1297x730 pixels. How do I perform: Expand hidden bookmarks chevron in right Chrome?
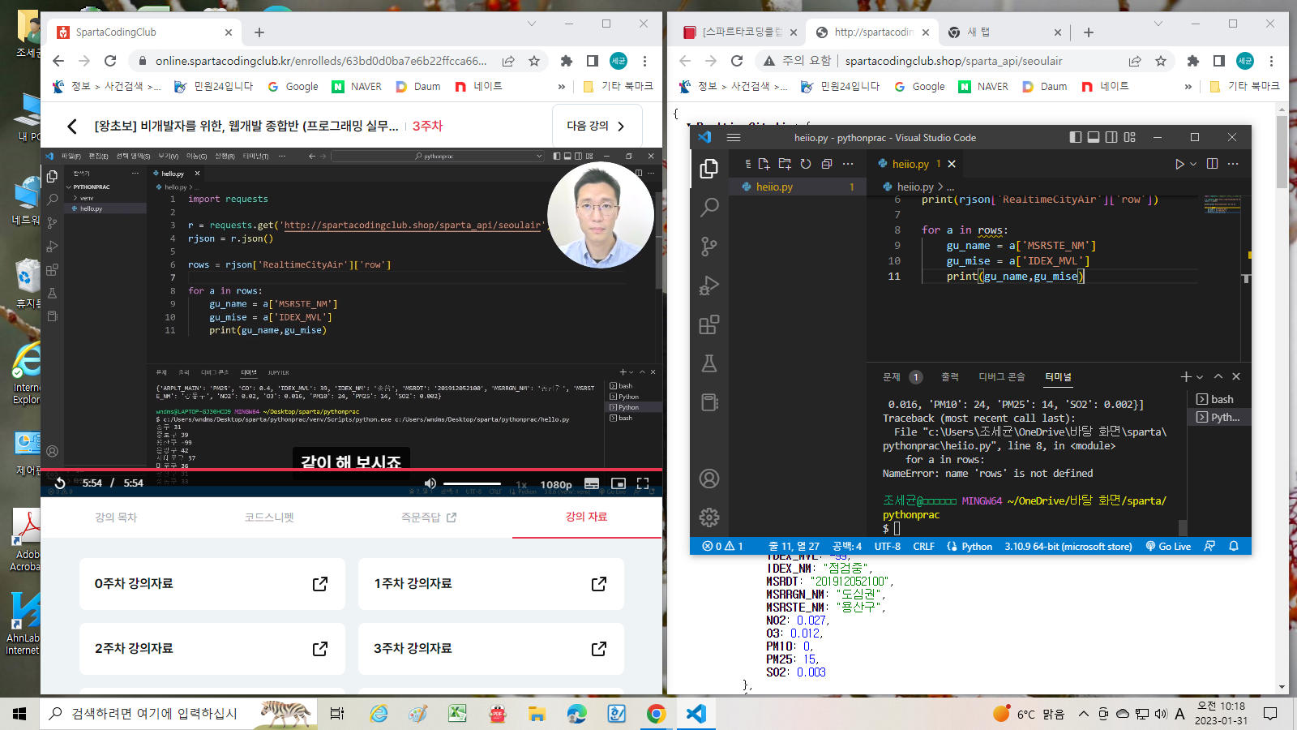pyautogui.click(x=1188, y=87)
